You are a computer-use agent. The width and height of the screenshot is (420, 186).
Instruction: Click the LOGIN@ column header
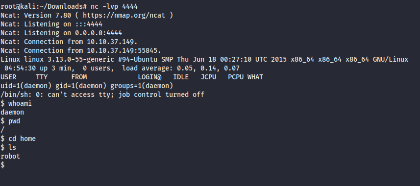150,77
